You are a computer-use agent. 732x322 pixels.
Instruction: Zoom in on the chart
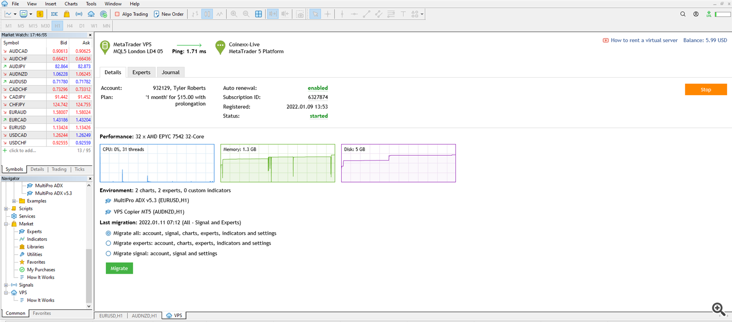234,14
